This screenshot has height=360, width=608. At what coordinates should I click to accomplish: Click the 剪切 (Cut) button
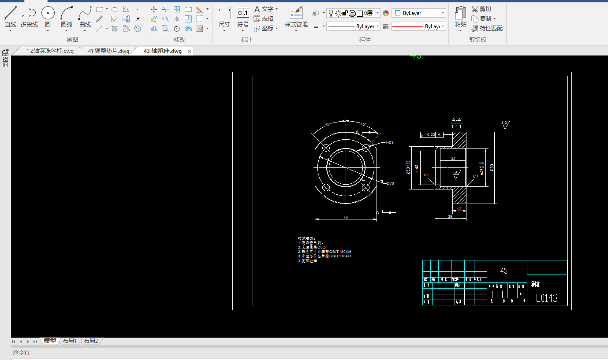tap(481, 9)
